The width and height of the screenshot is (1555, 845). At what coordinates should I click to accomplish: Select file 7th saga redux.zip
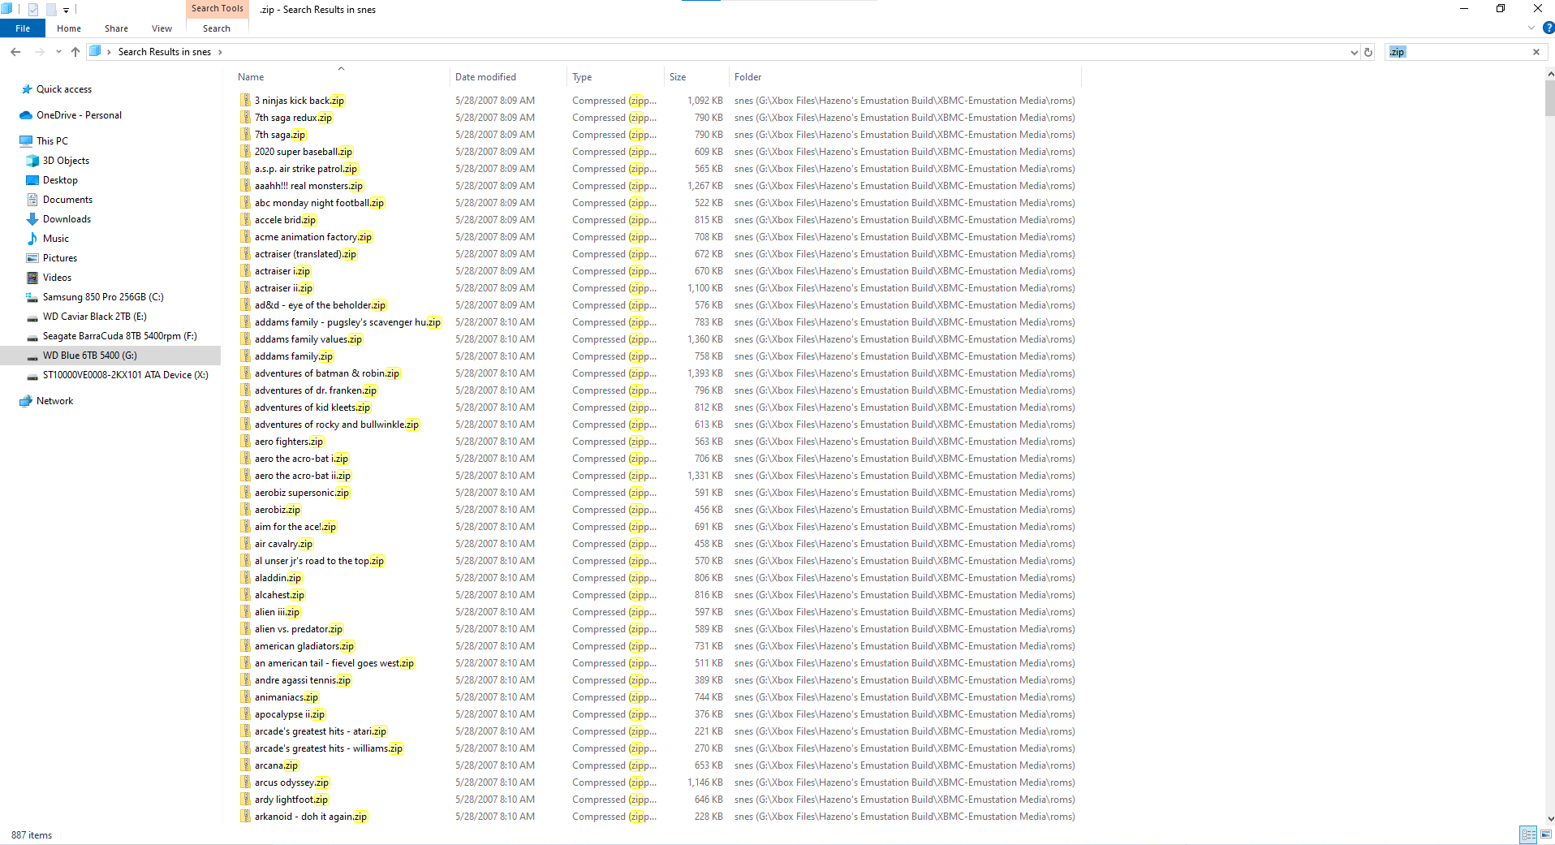click(x=294, y=118)
